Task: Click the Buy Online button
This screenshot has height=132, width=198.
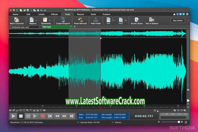Action: [x=178, y=21]
